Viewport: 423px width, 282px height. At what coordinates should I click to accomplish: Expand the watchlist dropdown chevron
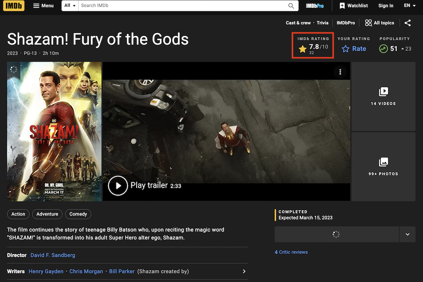click(407, 234)
